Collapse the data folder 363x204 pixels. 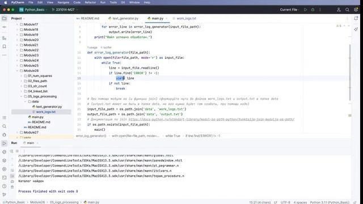(x=25, y=101)
